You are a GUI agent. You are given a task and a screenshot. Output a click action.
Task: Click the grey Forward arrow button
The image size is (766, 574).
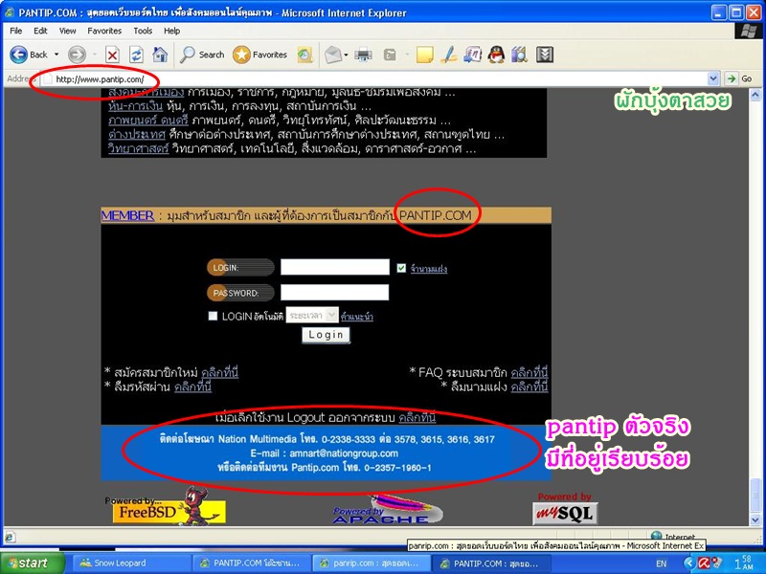point(77,55)
